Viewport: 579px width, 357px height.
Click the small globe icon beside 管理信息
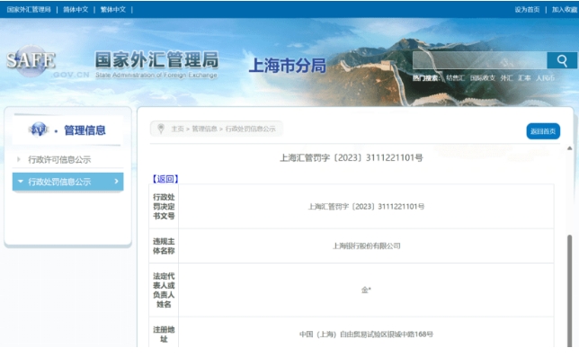39,129
